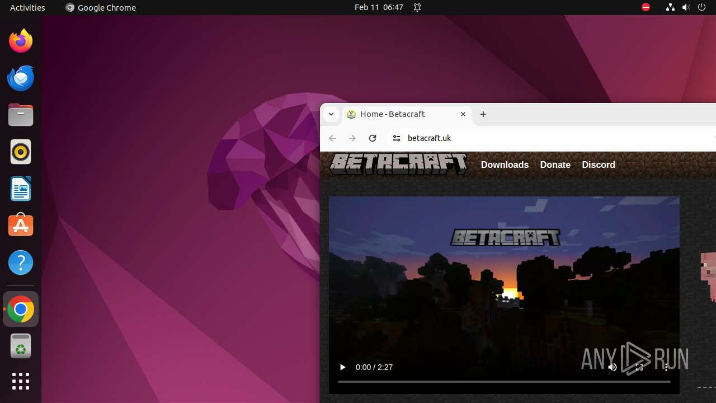The image size is (716, 403).
Task: Open the Discord link
Action: coord(599,165)
